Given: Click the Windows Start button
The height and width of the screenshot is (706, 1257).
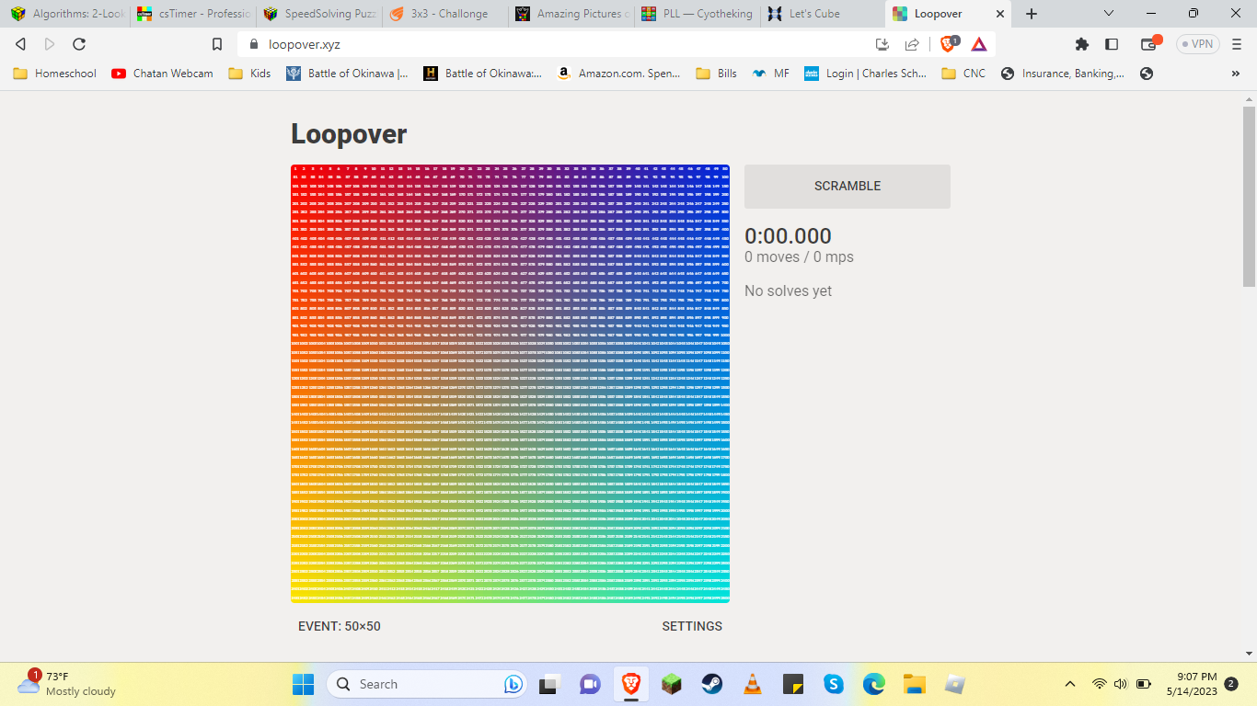Looking at the screenshot, I should pos(303,684).
